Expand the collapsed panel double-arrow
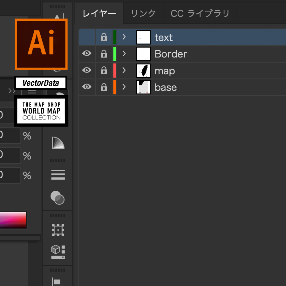The height and width of the screenshot is (286, 286). [12, 91]
